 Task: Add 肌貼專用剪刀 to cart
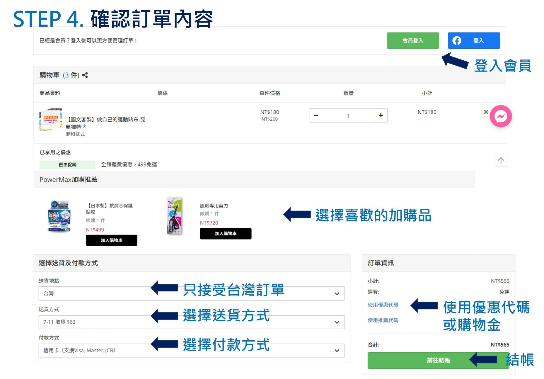225,234
